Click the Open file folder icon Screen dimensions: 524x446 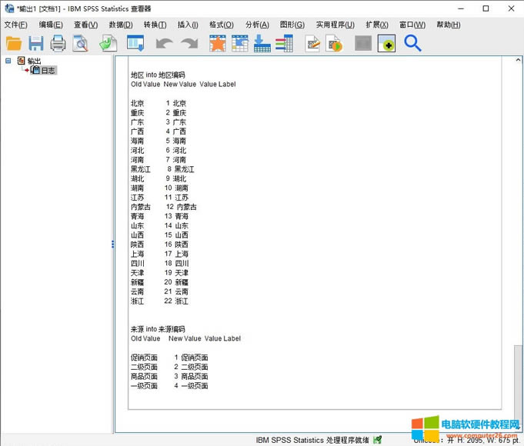click(14, 44)
